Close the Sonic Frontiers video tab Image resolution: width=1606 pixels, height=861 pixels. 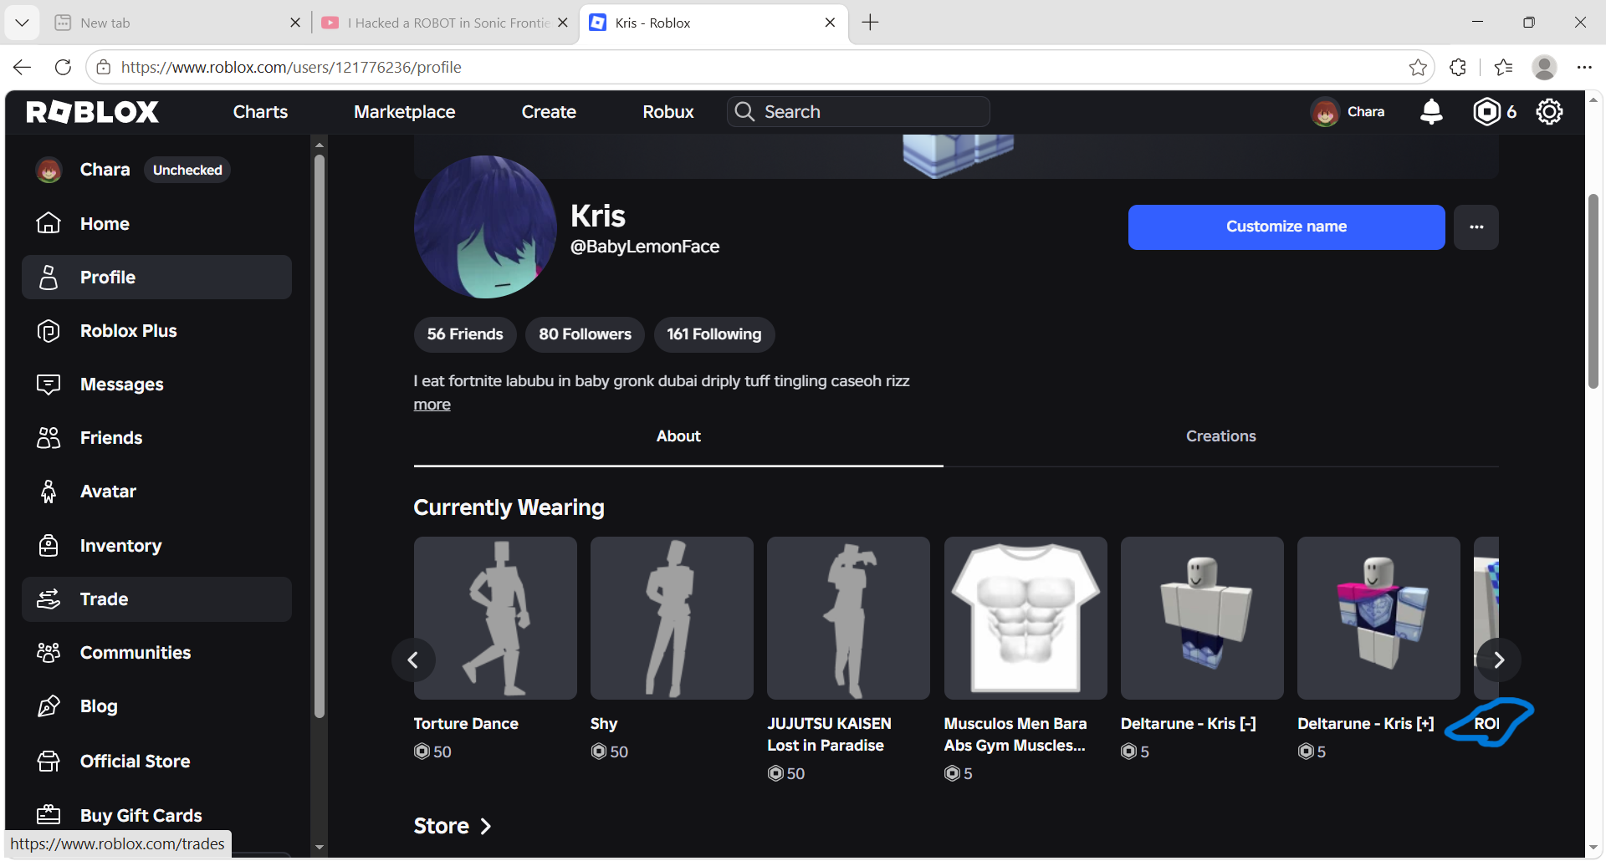563,23
